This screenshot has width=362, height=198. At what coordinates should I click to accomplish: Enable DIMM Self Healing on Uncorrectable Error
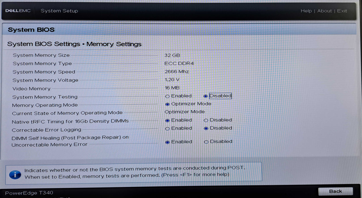tap(167, 142)
